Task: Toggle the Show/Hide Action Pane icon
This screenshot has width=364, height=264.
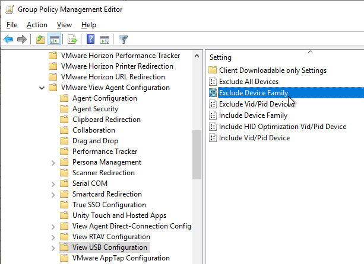Action: 105,40
